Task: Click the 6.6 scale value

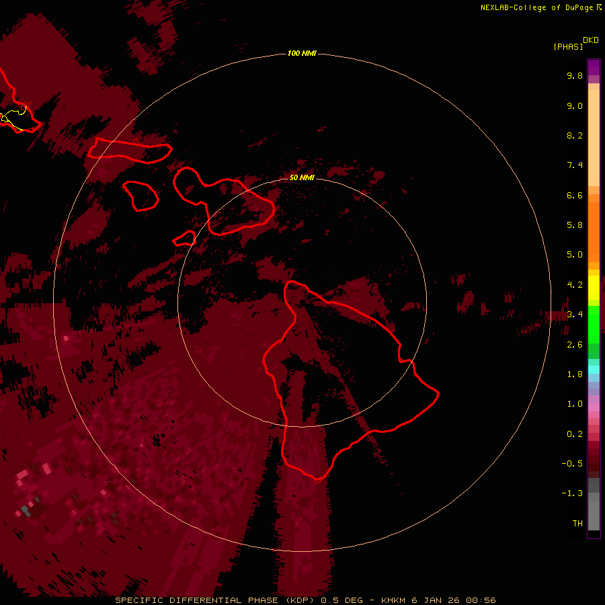Action: tap(575, 195)
